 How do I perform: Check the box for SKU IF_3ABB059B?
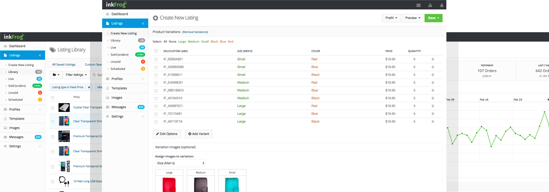[x=156, y=67]
